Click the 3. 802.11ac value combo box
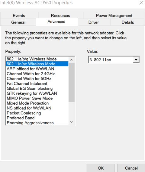Image resolution: width=145 pixels, height=172 pixels. (x=114, y=60)
